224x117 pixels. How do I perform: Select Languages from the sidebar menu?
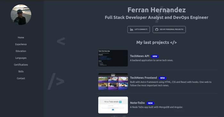click(21, 58)
